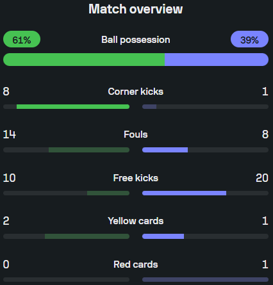The image size is (273, 285).
Task: Select the green 61% possession badge
Action: tap(22, 39)
